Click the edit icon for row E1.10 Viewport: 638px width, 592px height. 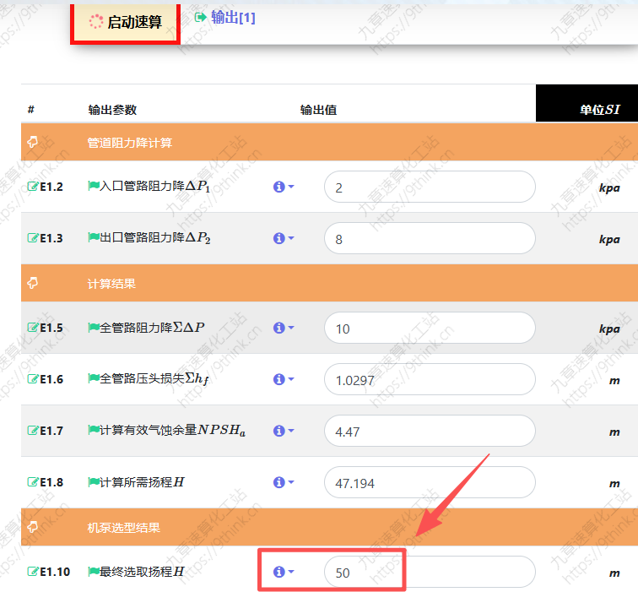click(x=33, y=572)
